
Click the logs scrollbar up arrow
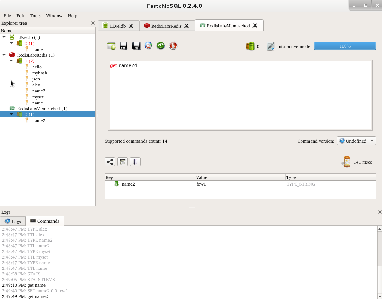pos(379,229)
